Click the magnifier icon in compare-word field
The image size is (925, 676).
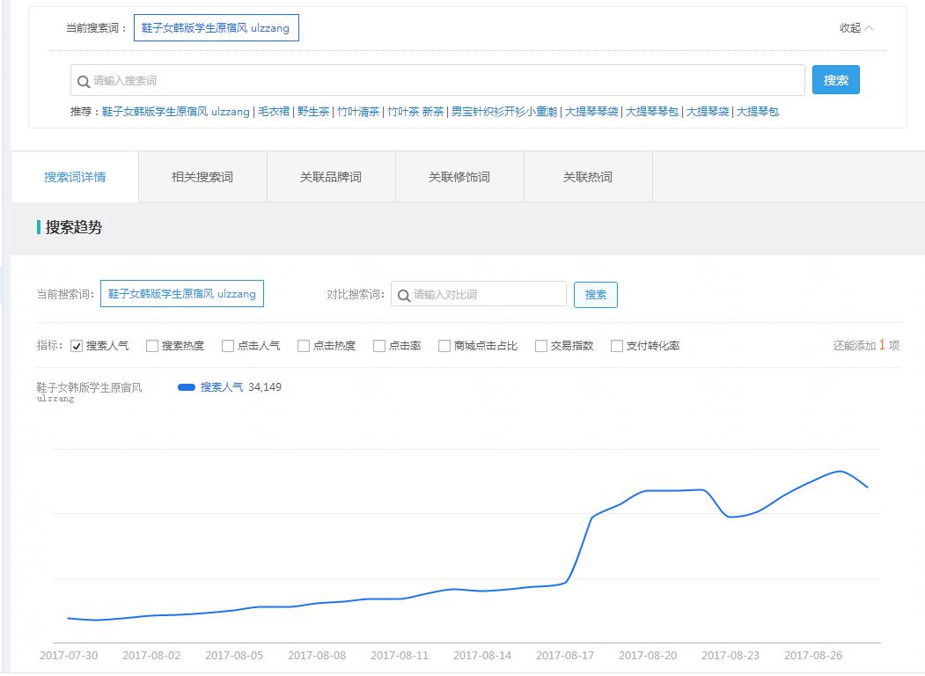(x=403, y=295)
